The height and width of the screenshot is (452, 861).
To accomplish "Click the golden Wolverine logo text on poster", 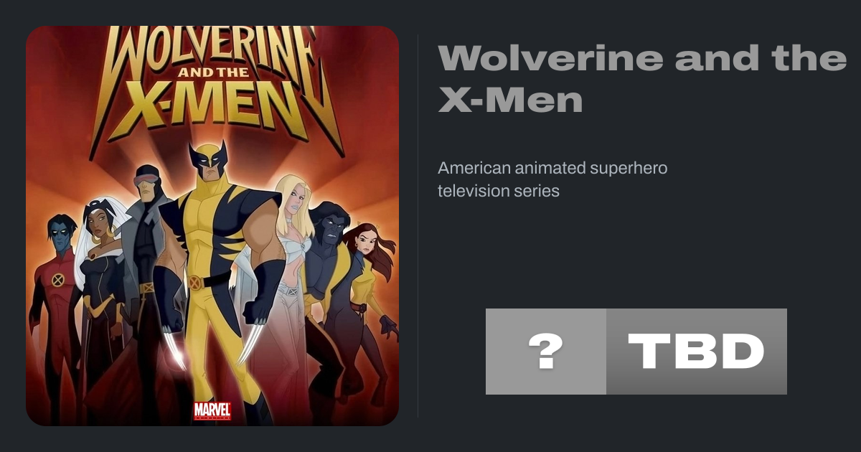I will [212, 50].
